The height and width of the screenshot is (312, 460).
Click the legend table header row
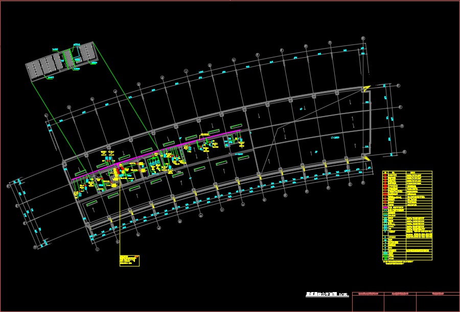[x=407, y=172]
